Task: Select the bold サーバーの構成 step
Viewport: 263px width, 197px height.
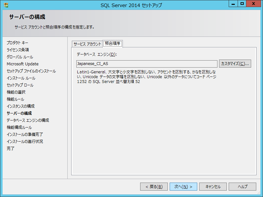Action: click(19, 113)
